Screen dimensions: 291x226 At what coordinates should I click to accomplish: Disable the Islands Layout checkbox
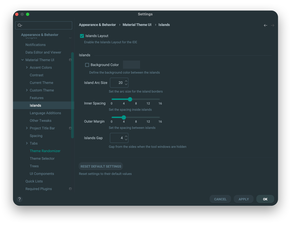(82, 35)
